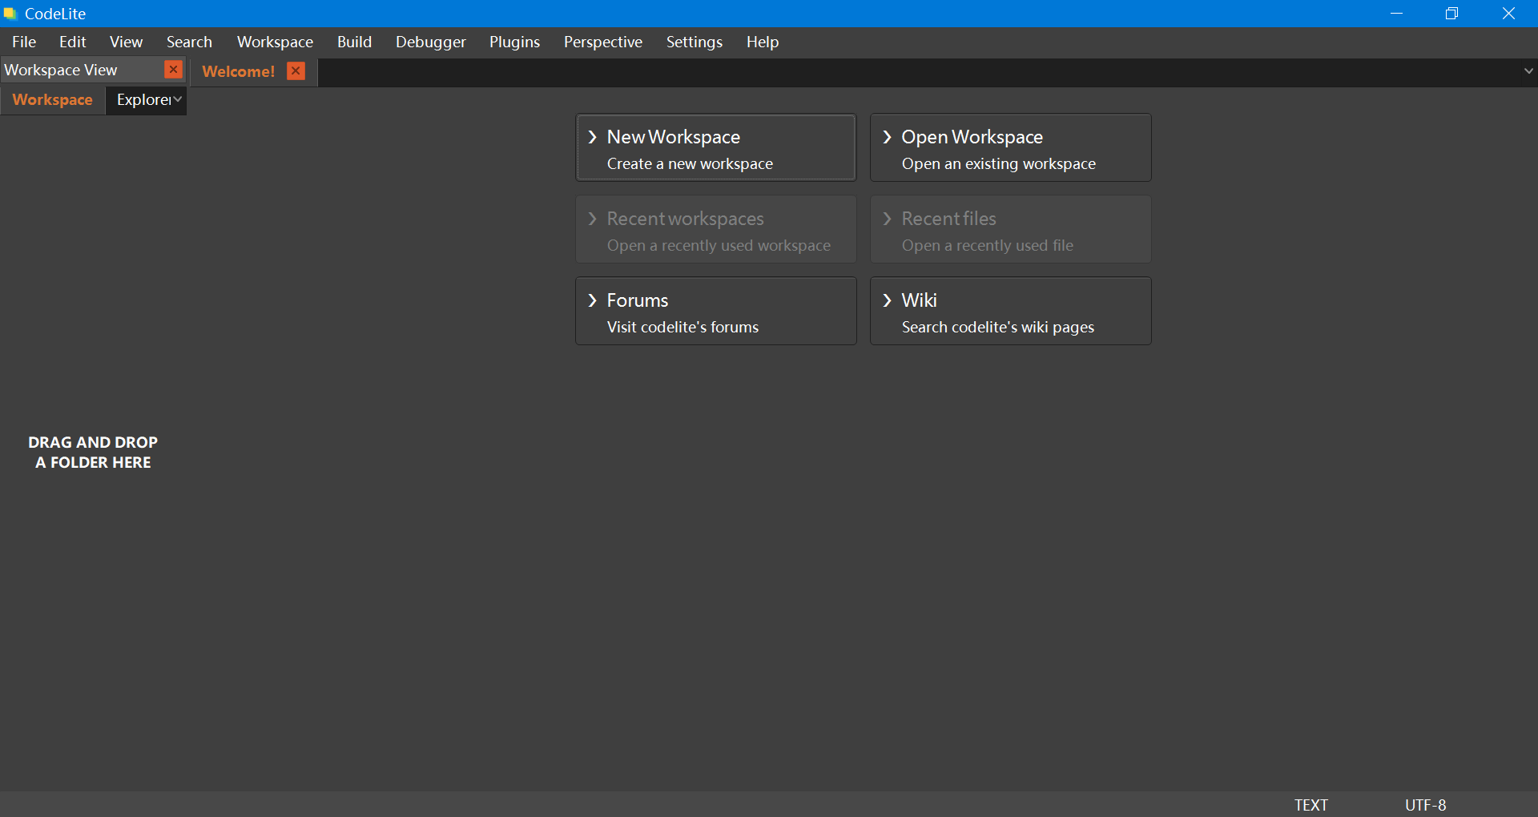
Task: Expand the Recent workspaces list
Action: pyautogui.click(x=715, y=230)
